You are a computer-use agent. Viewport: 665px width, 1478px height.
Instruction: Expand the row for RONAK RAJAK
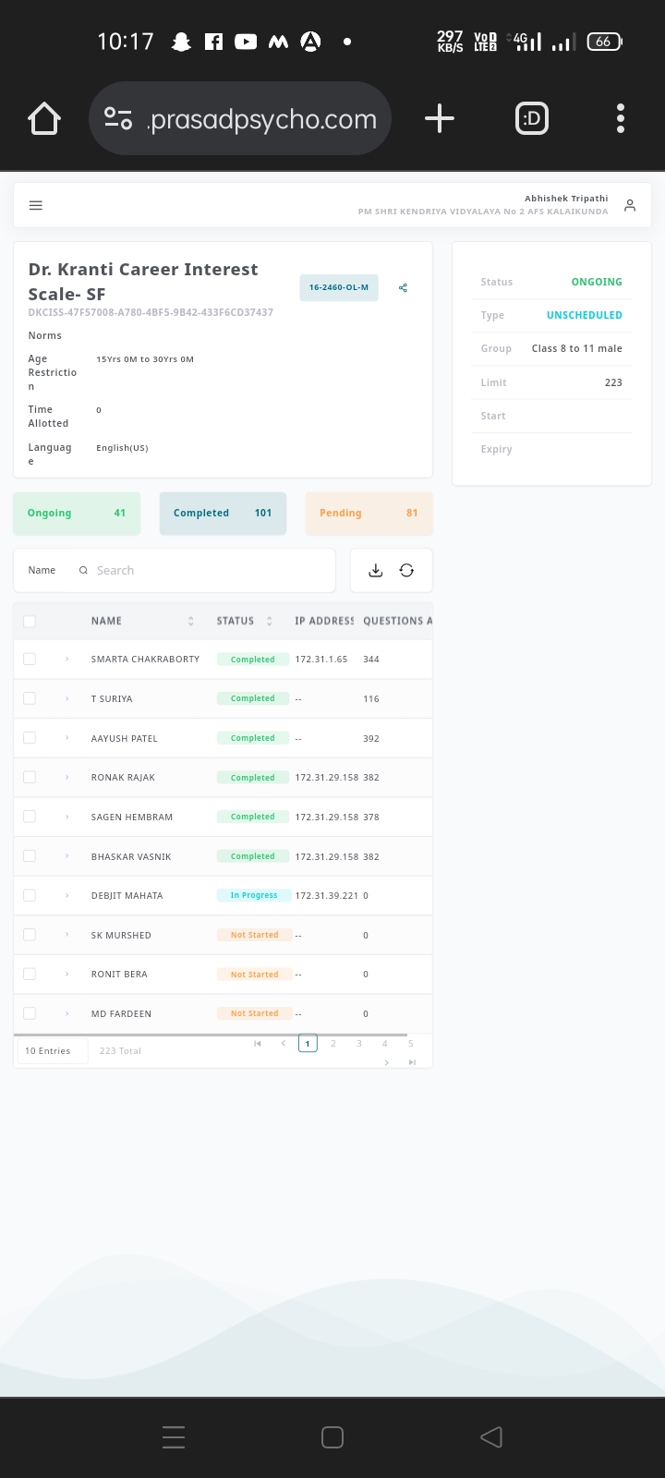pos(67,778)
